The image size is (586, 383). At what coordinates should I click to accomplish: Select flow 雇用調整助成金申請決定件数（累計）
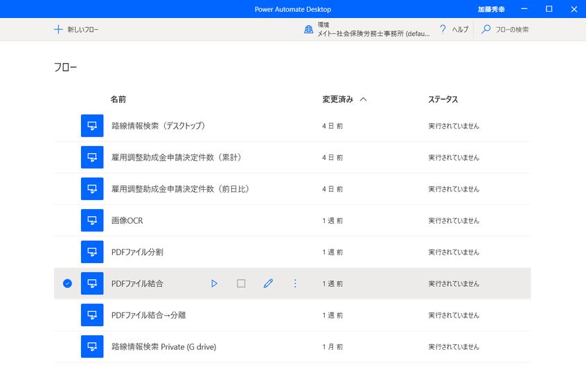click(177, 157)
